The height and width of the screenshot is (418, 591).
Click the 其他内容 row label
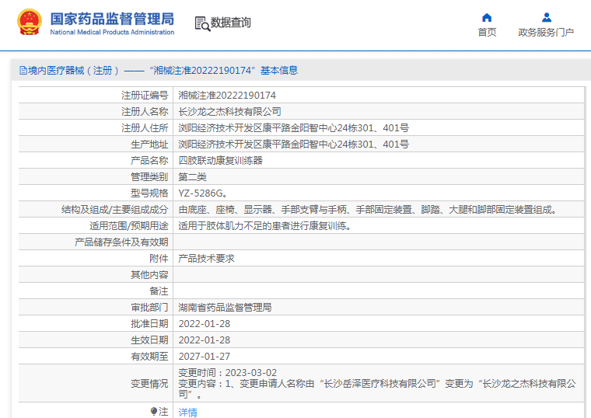tap(149, 274)
